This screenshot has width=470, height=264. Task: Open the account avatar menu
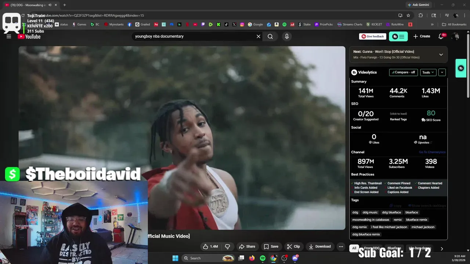[x=456, y=36]
